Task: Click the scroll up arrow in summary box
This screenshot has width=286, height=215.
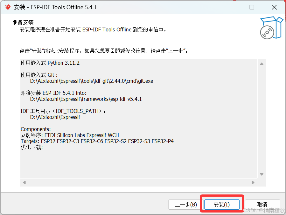Action: 262,64
